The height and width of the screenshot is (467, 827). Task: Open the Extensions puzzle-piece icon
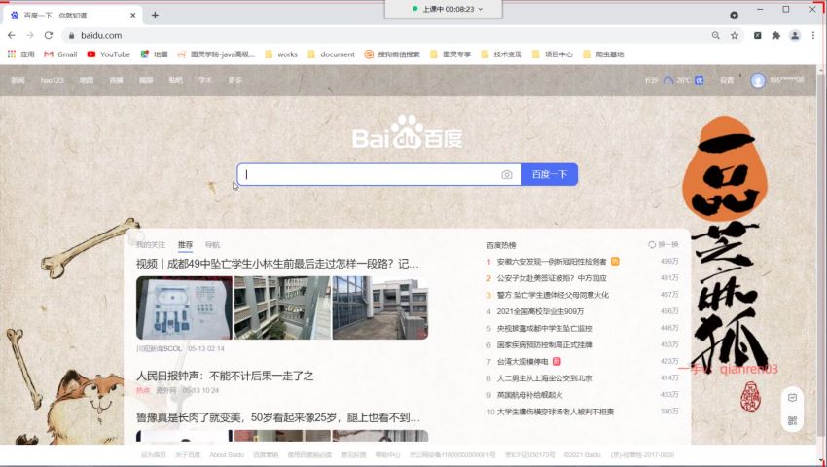click(775, 35)
